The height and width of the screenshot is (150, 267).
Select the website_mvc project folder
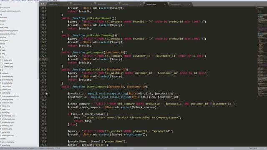4,40
